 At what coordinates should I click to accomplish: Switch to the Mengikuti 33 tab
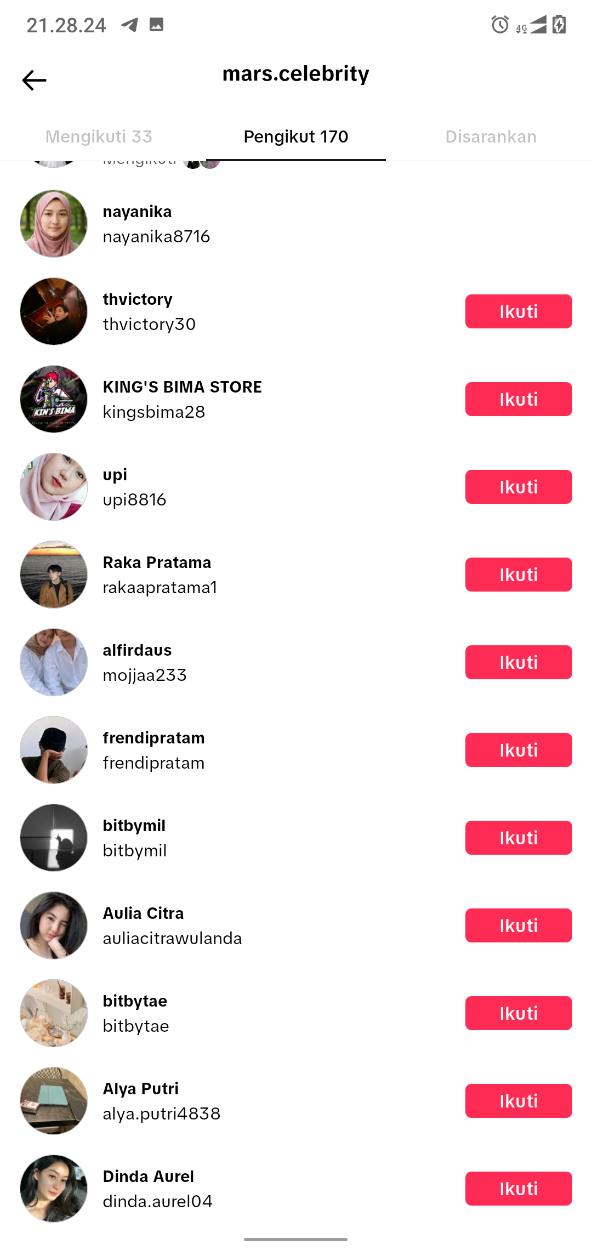[99, 137]
